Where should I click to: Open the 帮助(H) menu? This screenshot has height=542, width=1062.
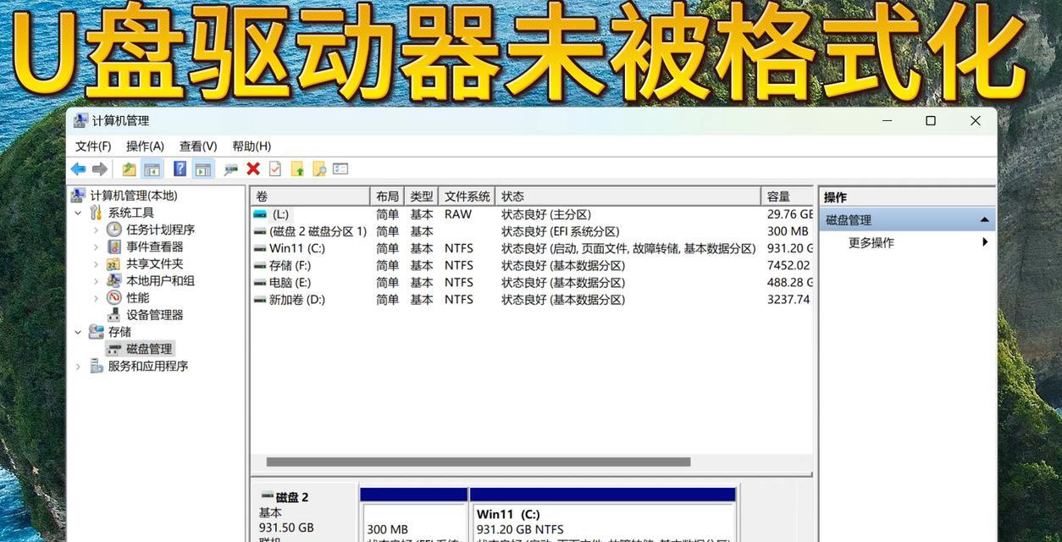point(252,146)
